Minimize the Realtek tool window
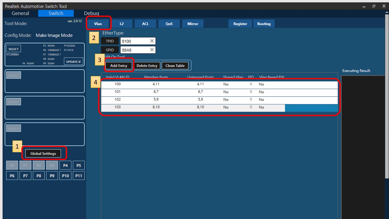Viewport: 389px width, 219px height. pos(364,6)
